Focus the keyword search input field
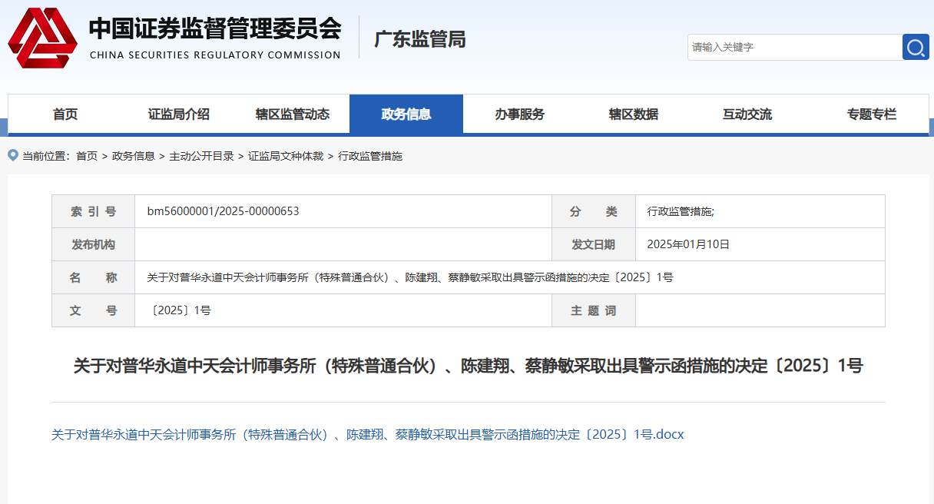 795,47
